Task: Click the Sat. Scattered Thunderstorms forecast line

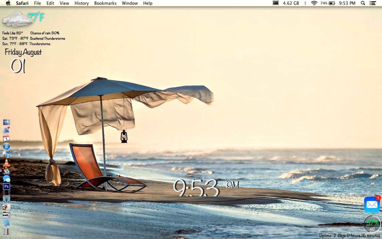Action: click(34, 39)
